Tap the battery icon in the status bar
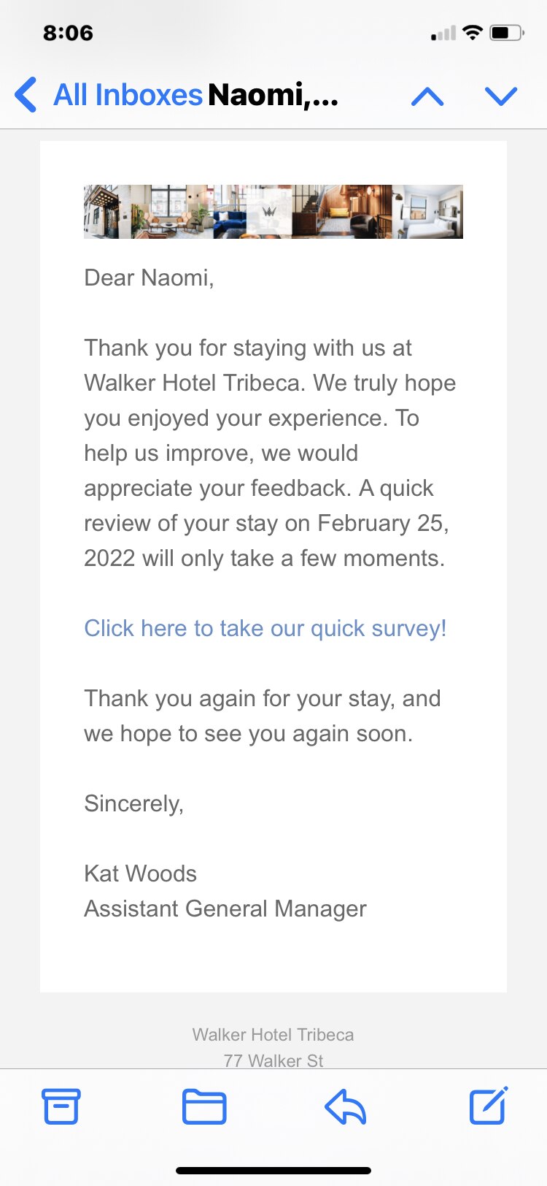Screen dimensions: 547x1186 tap(505, 32)
